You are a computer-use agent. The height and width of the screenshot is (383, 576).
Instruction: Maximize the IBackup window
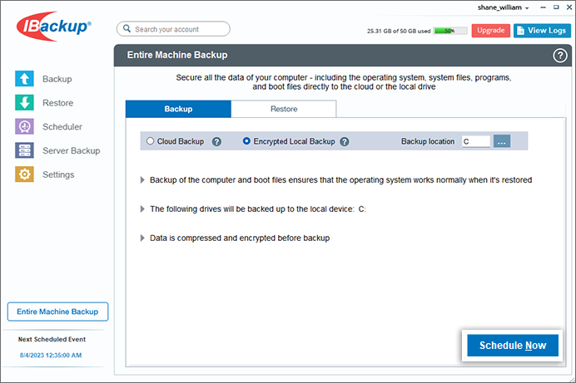point(556,7)
